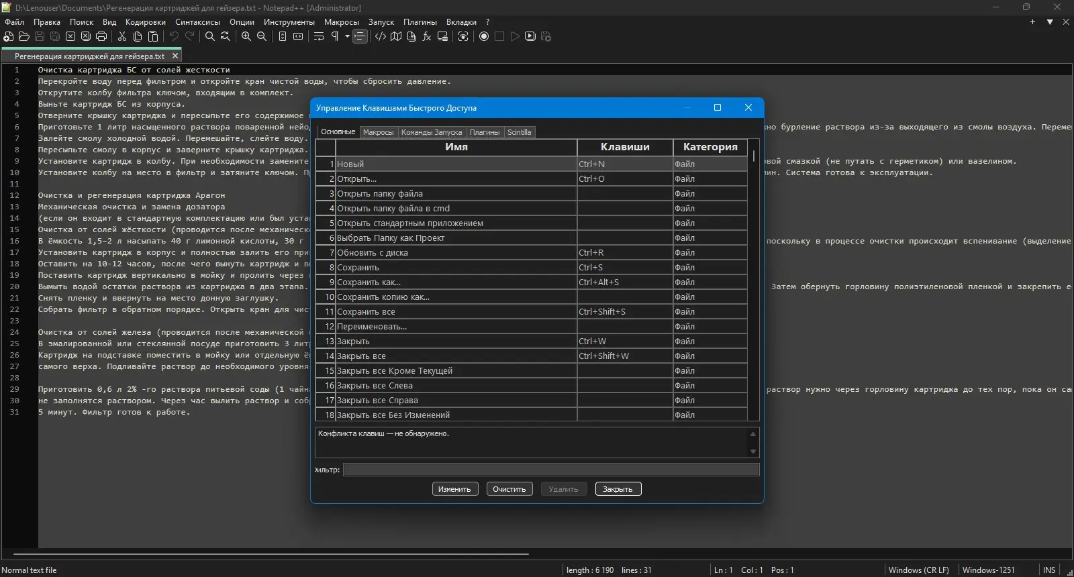The width and height of the screenshot is (1074, 577).
Task: Switch to the Макросы tab in dialog
Action: tap(378, 132)
